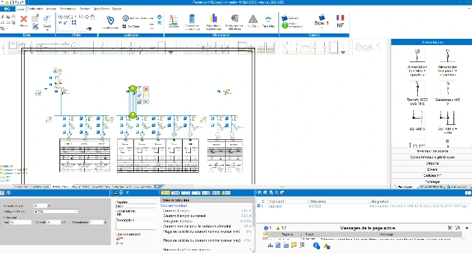Expand the Cellules HT palette section
Image resolution: width=472 pixels, height=254 pixels.
click(432, 175)
